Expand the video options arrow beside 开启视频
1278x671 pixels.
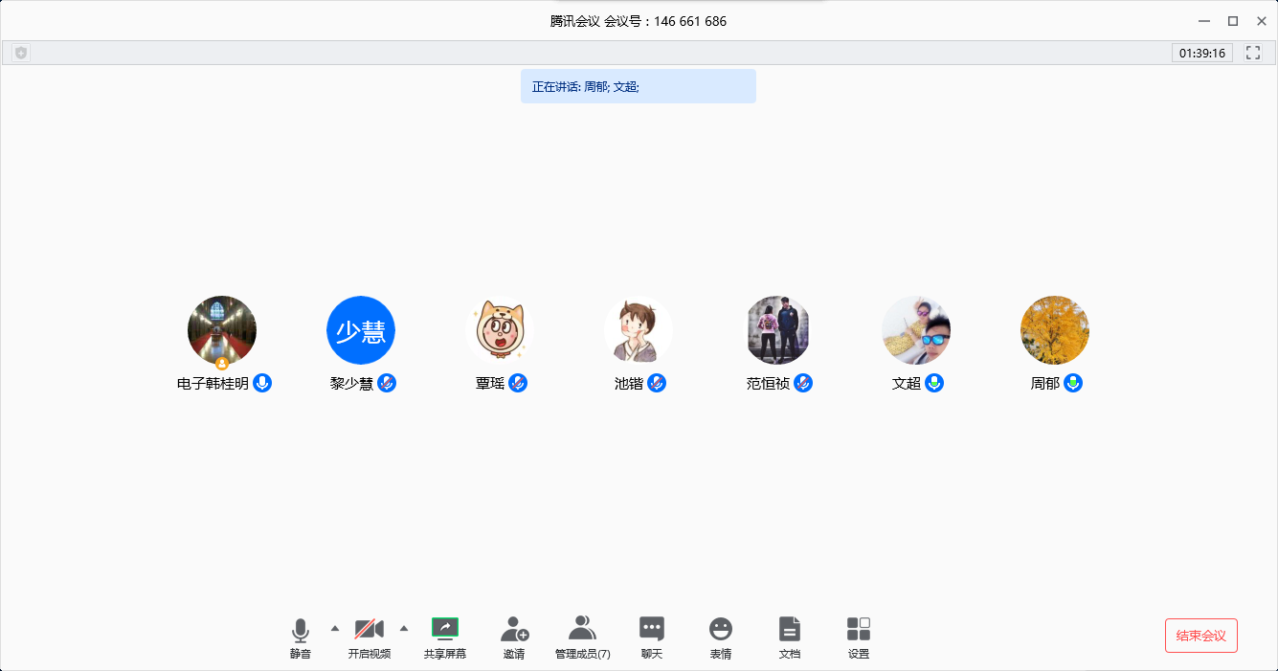point(403,628)
